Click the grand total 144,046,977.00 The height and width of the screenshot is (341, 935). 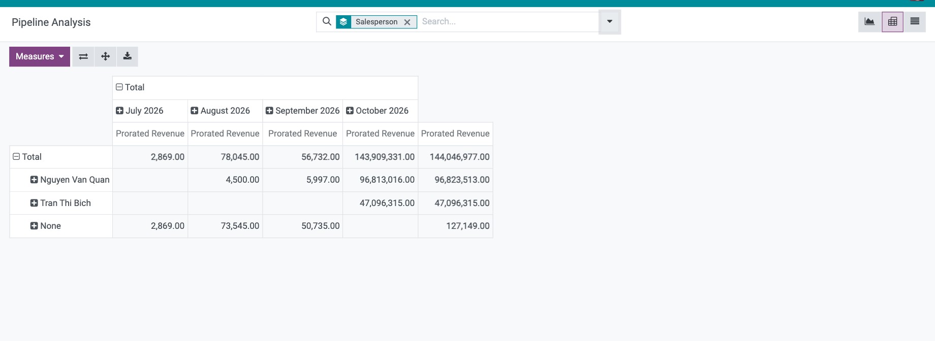click(455, 157)
